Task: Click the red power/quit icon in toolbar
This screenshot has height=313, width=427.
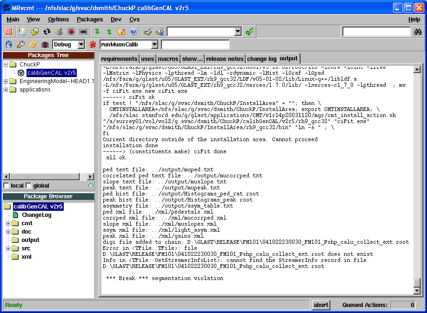Action: click(9, 32)
